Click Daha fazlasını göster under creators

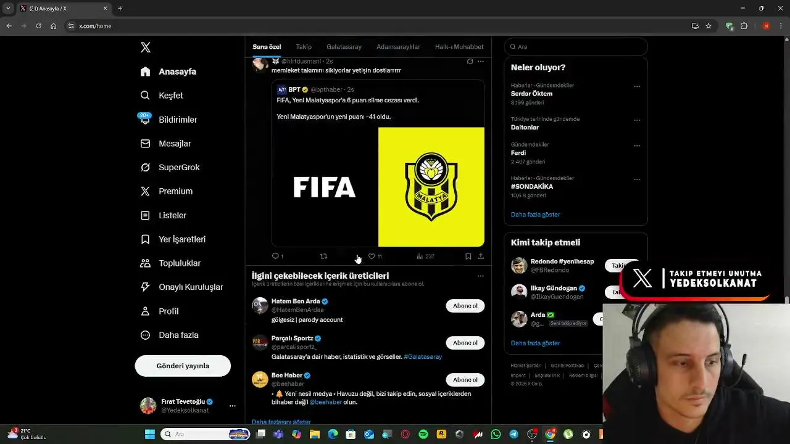coord(281,422)
